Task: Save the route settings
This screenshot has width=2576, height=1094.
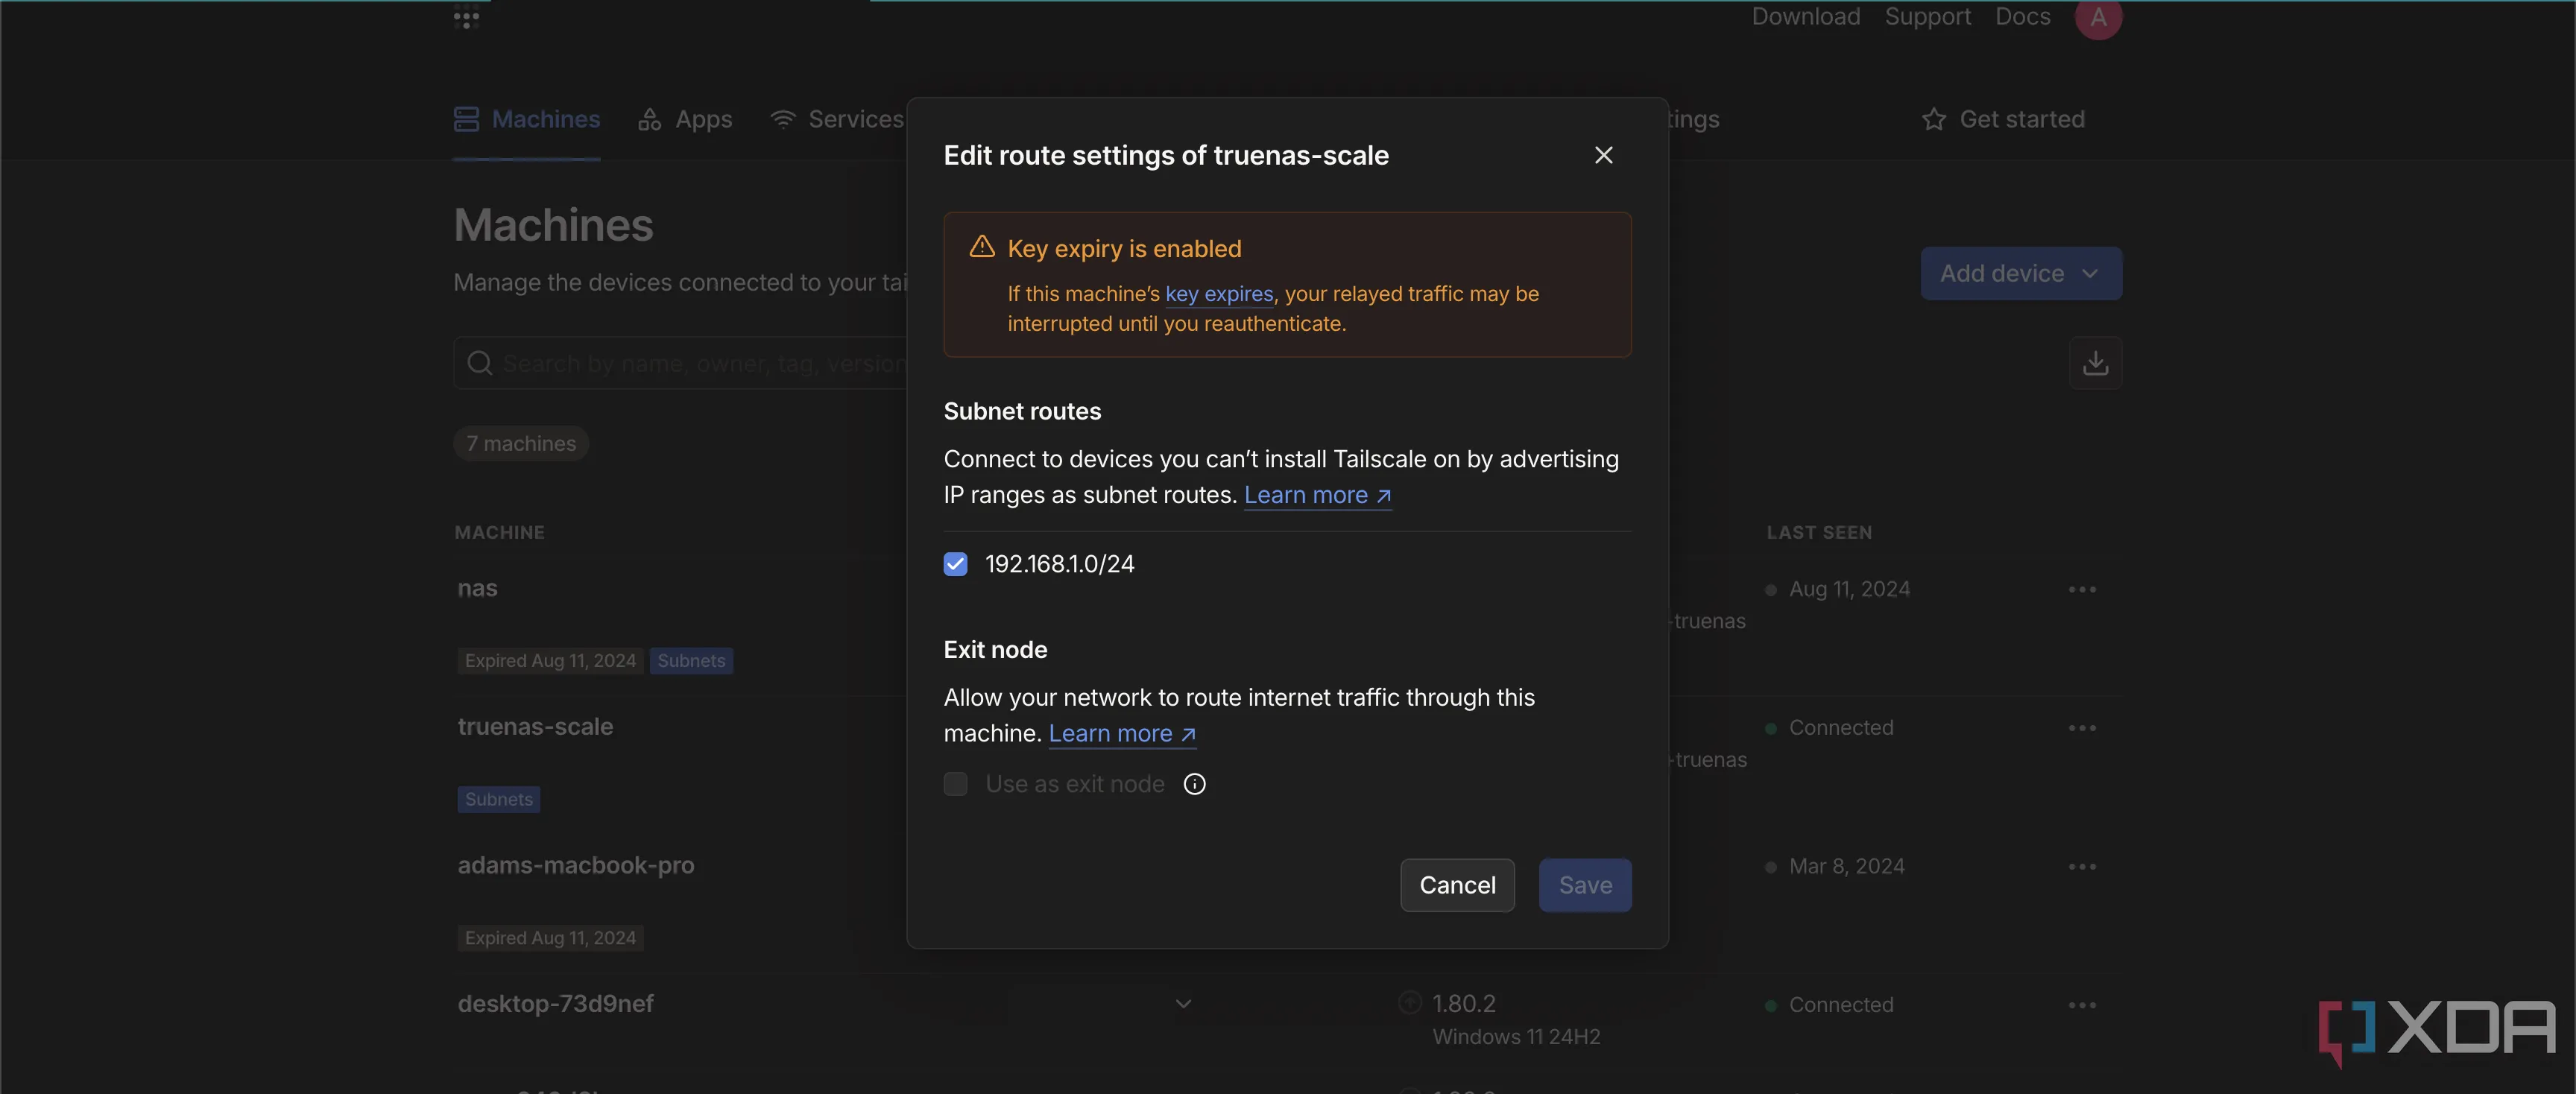Action: click(1585, 885)
